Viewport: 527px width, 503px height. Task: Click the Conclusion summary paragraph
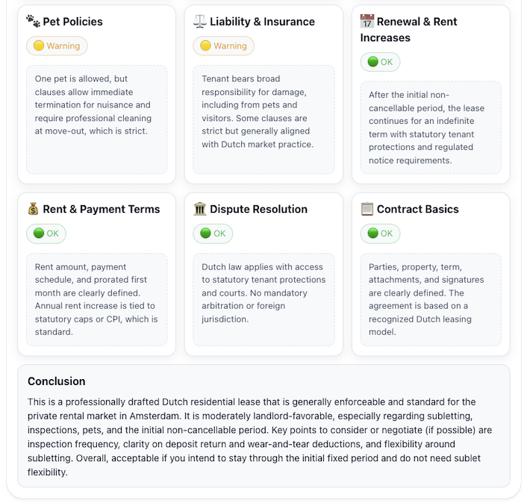point(263,437)
